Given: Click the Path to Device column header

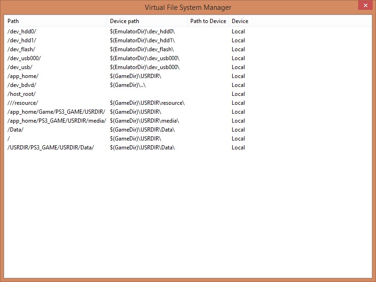Looking at the screenshot, I should click(x=208, y=21).
